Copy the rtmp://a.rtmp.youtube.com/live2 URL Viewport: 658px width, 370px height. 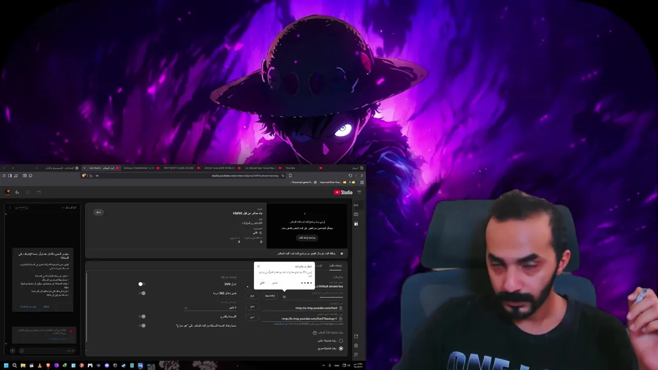(252, 306)
